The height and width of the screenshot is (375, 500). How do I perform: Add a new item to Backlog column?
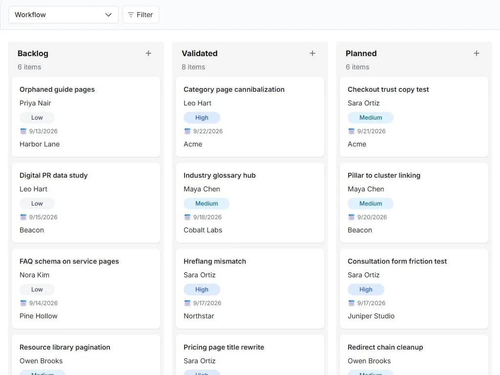pyautogui.click(x=148, y=53)
